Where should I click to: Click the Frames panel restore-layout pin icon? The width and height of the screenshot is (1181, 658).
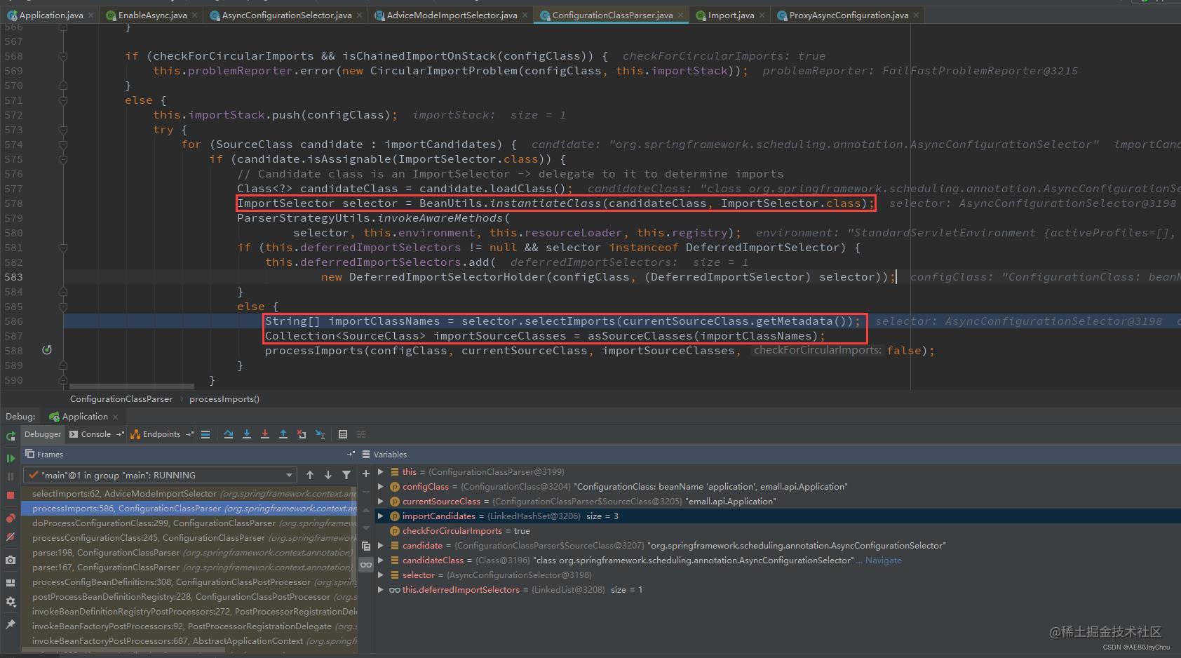click(x=351, y=454)
